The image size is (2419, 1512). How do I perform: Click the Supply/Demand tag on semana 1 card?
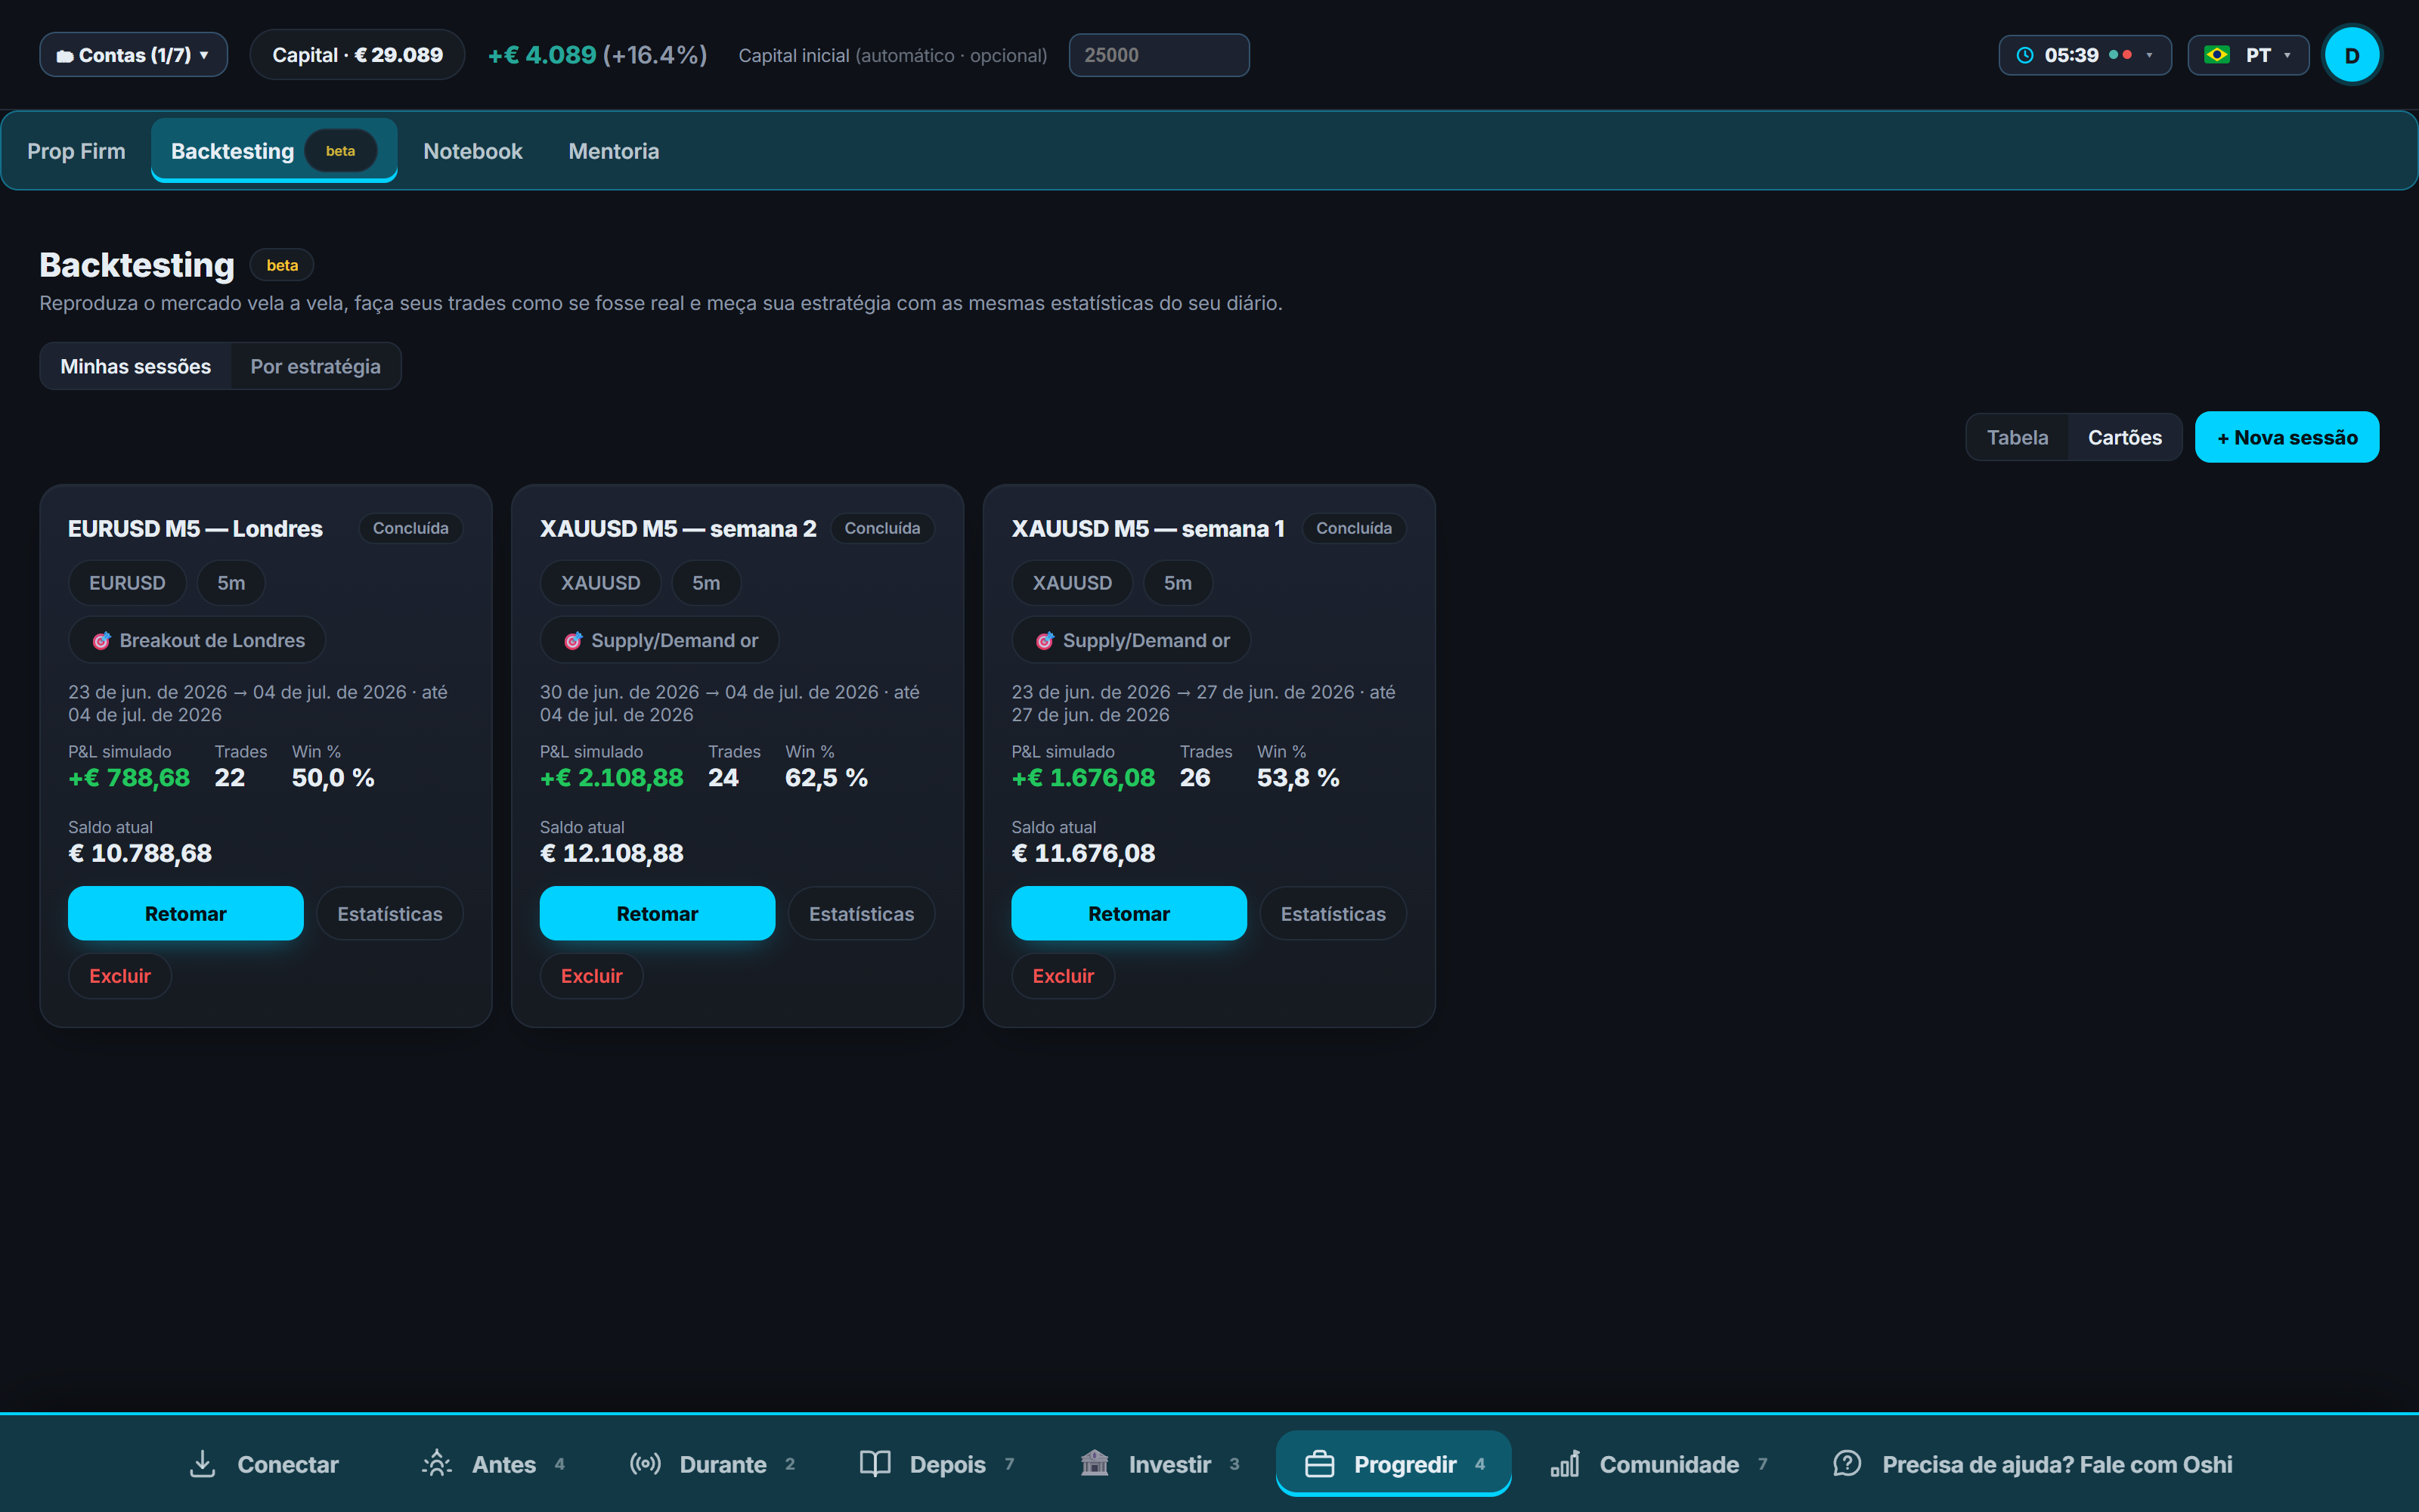[x=1131, y=640]
